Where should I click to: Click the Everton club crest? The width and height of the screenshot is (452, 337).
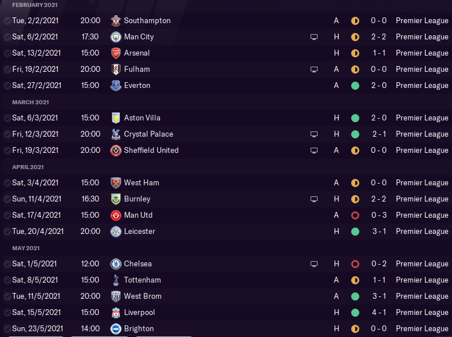(x=116, y=86)
